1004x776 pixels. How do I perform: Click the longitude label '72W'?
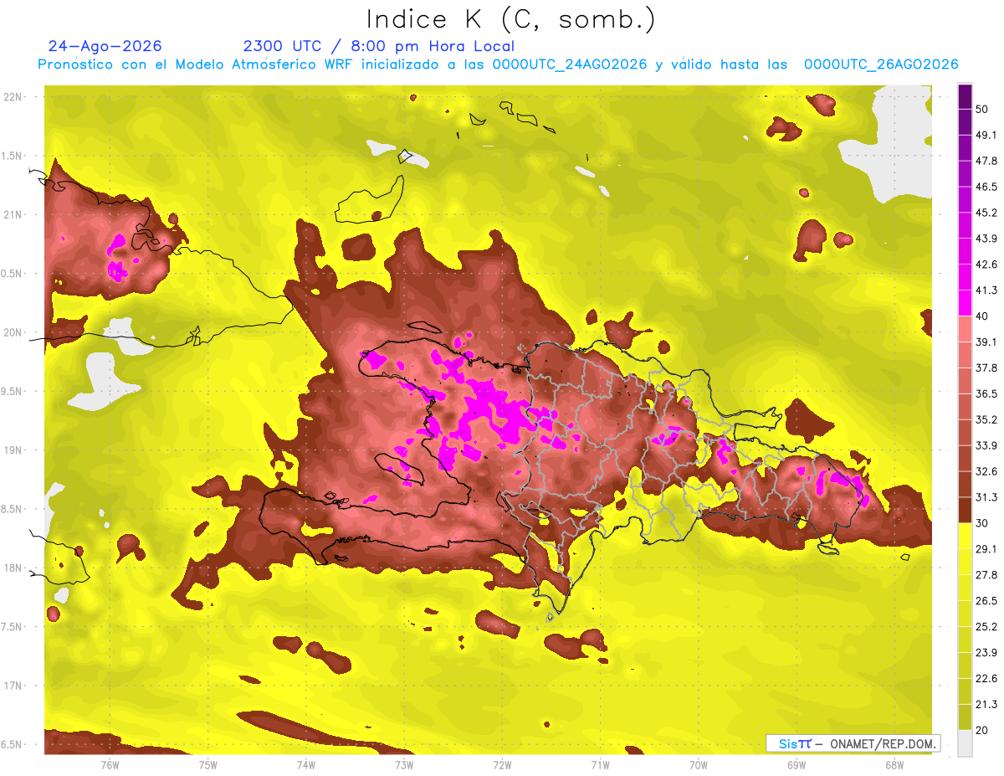(502, 764)
